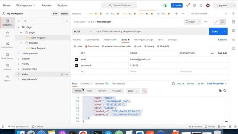Select the binary body type

pyautogui.click(x=145, y=46)
